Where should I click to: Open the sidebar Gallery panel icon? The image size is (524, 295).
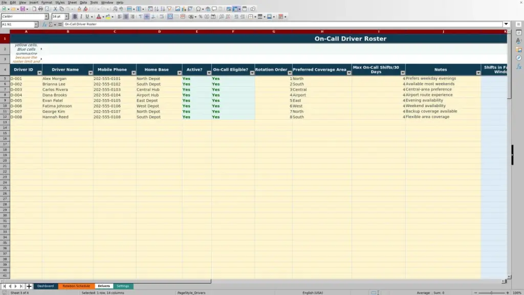tap(519, 50)
